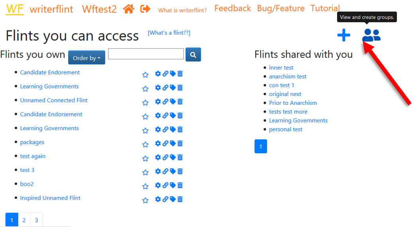Viewport: 416px width, 227px height.
Task: Open settings gear for Candidate Endorement
Action: [x=158, y=74]
